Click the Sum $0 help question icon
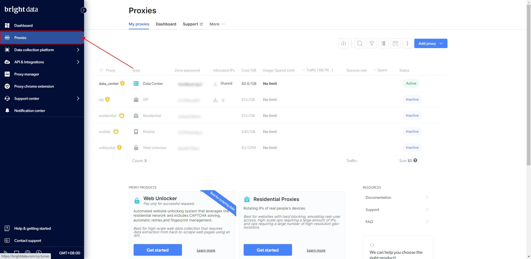531x259 pixels. coord(415,160)
